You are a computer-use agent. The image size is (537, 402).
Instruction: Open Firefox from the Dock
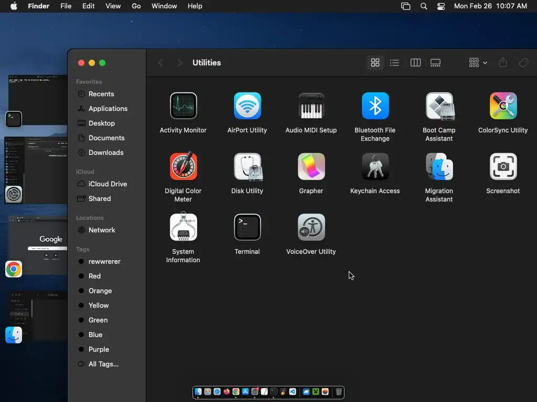point(227,392)
